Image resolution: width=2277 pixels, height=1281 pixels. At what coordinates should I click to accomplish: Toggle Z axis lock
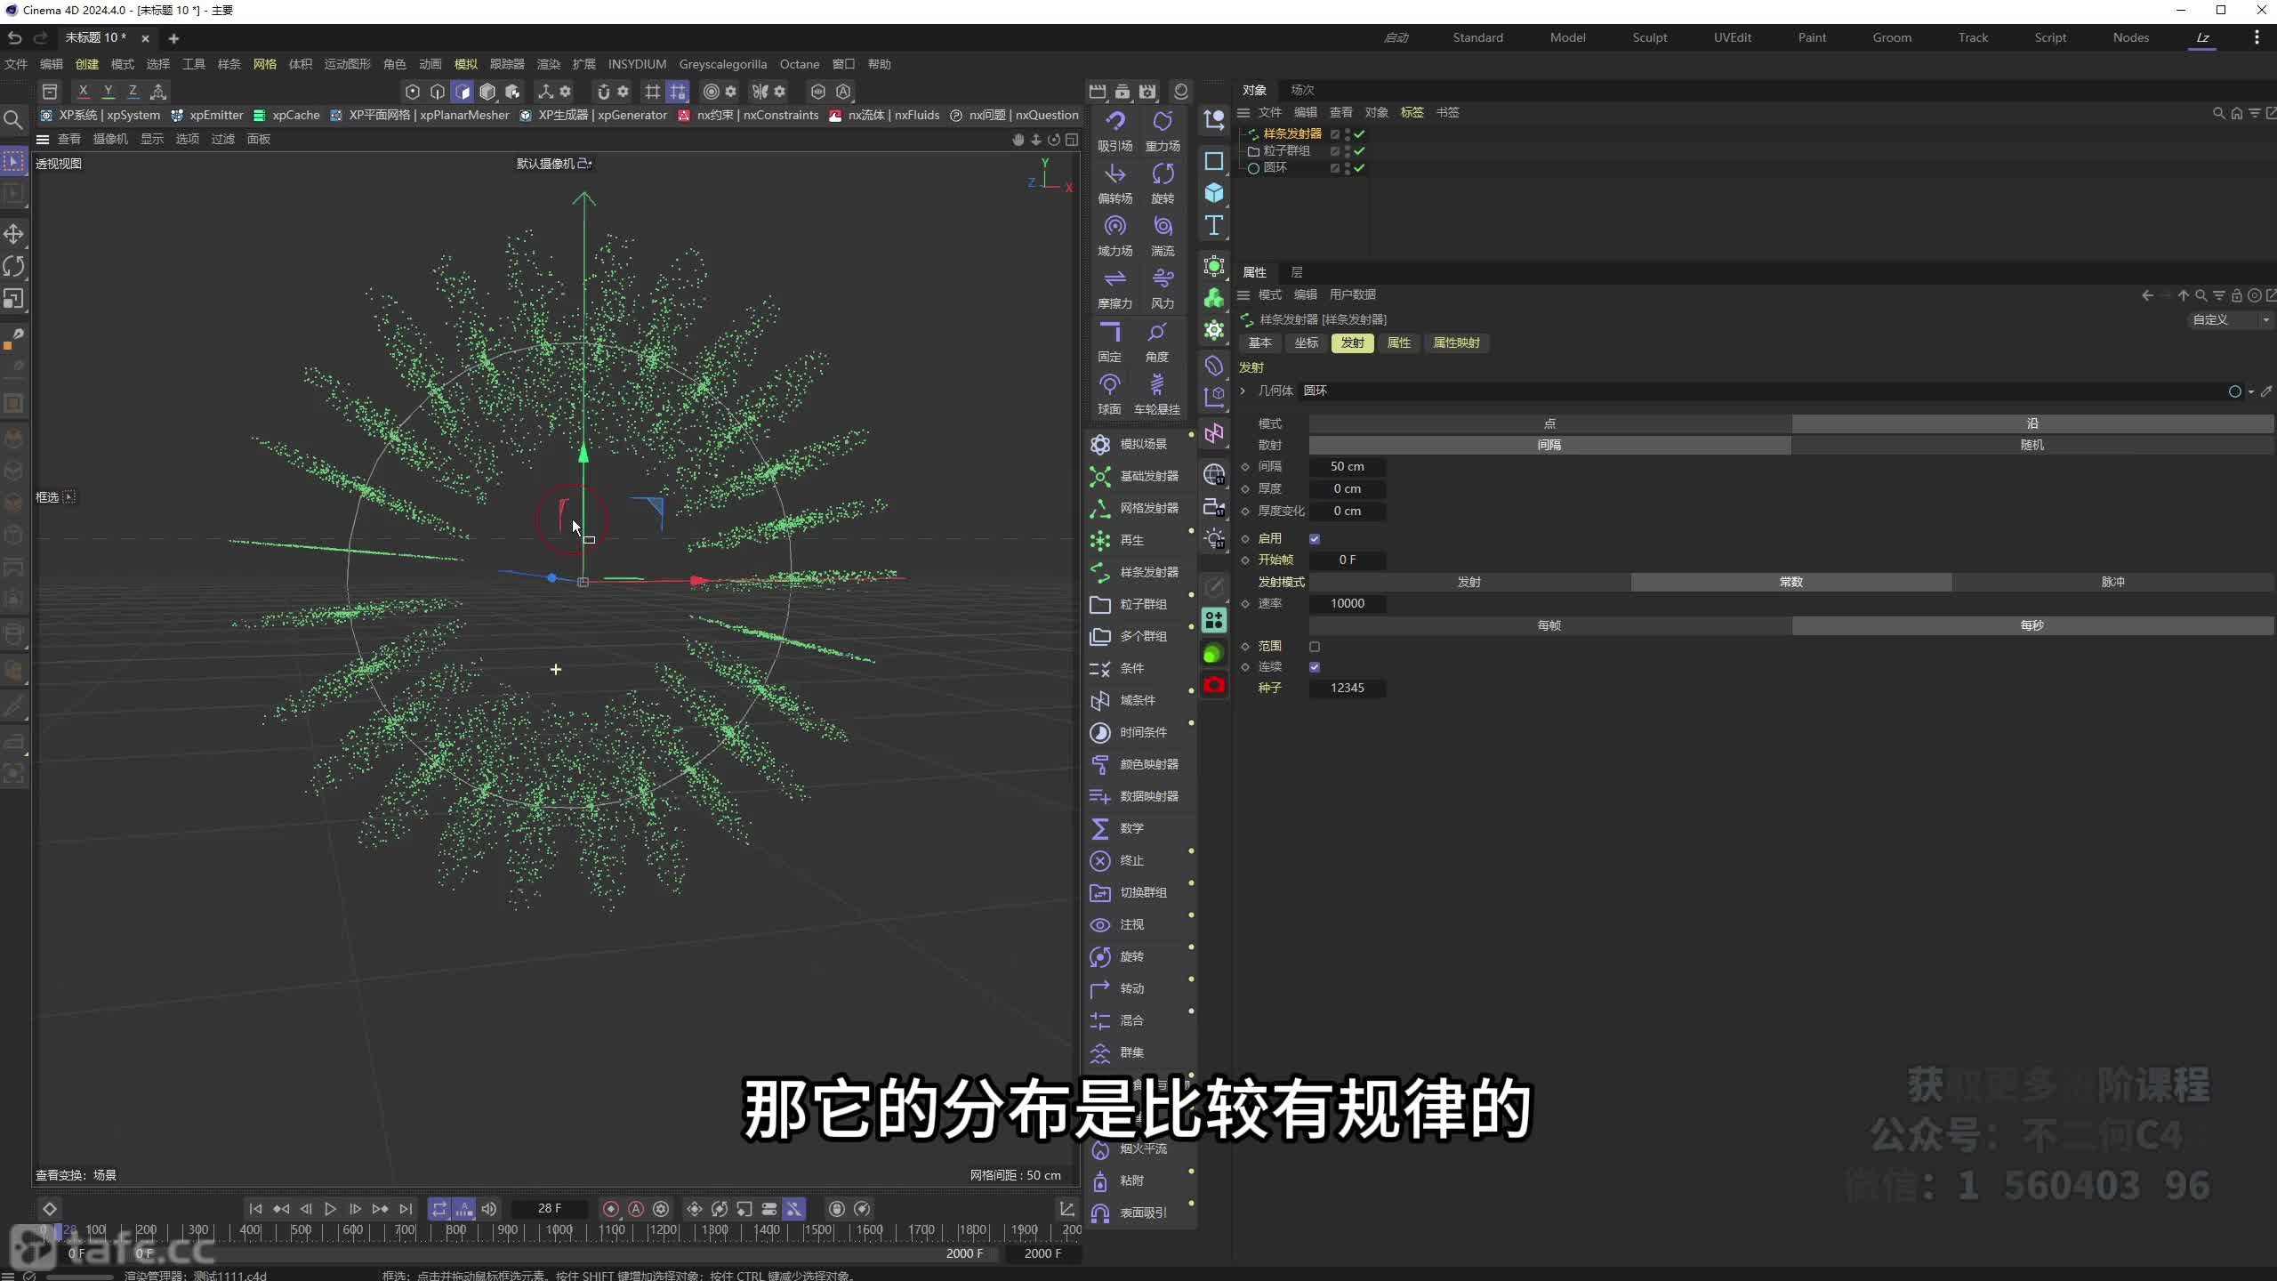click(133, 91)
